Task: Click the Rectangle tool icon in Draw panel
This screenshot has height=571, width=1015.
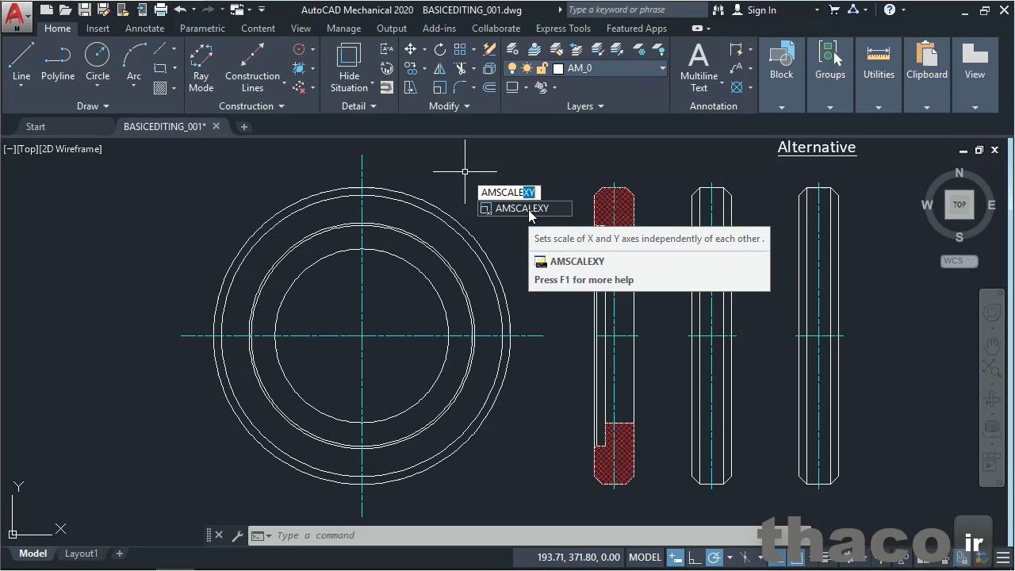Action: coord(160,68)
